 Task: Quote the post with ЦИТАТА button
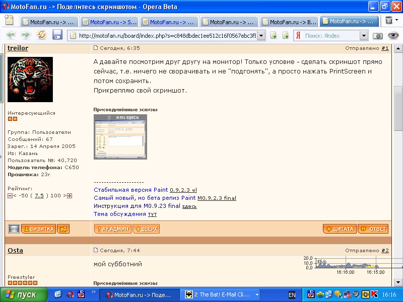(340, 229)
